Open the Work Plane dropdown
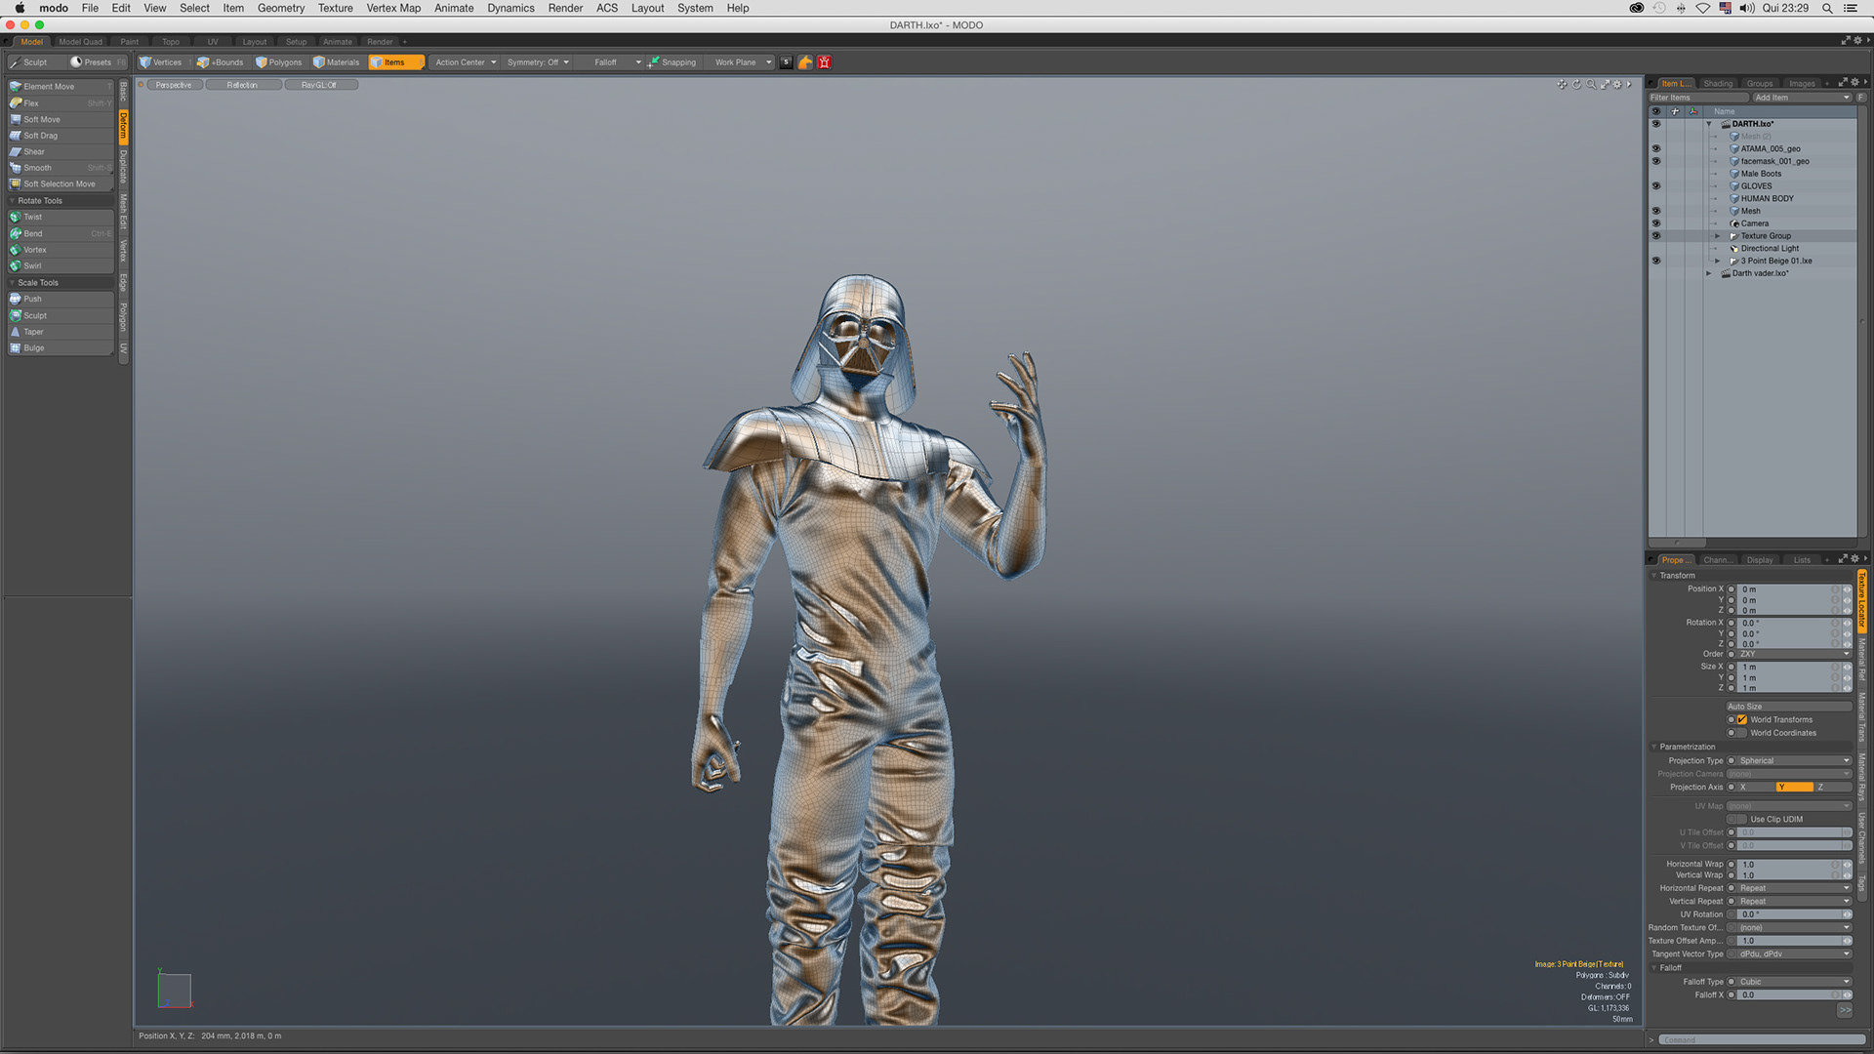Image resolution: width=1874 pixels, height=1054 pixels. pyautogui.click(x=743, y=62)
